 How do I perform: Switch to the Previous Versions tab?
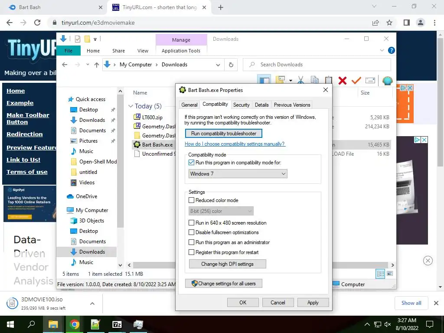(x=292, y=105)
